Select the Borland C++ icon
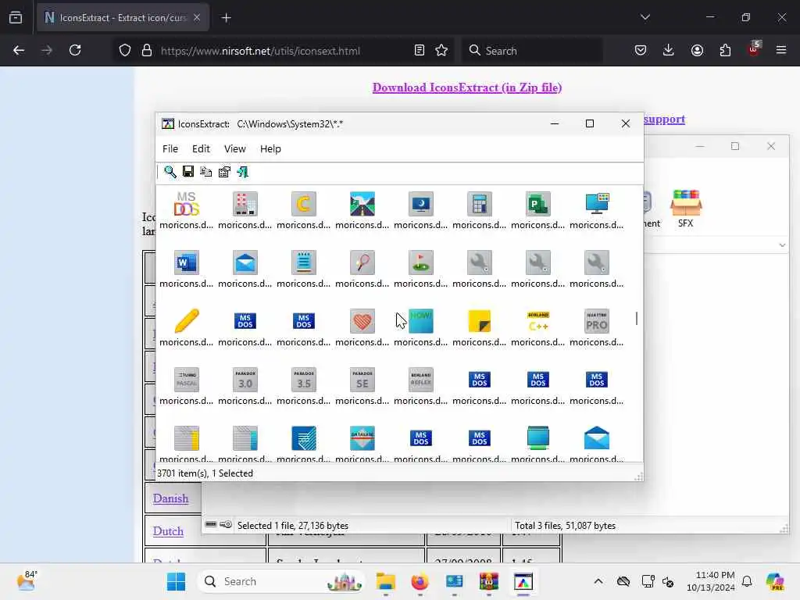Image resolution: width=800 pixels, height=600 pixels. (538, 321)
